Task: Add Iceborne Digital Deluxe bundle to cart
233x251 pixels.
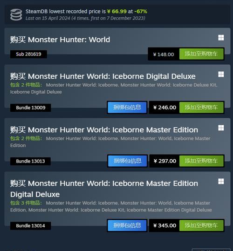Action: [201, 108]
